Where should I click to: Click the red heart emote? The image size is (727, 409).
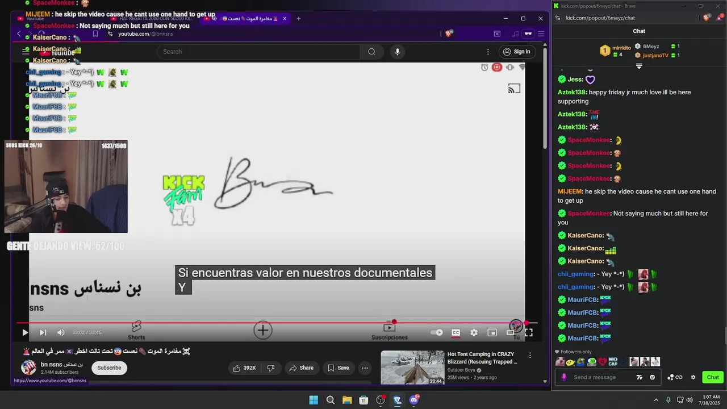(602, 361)
